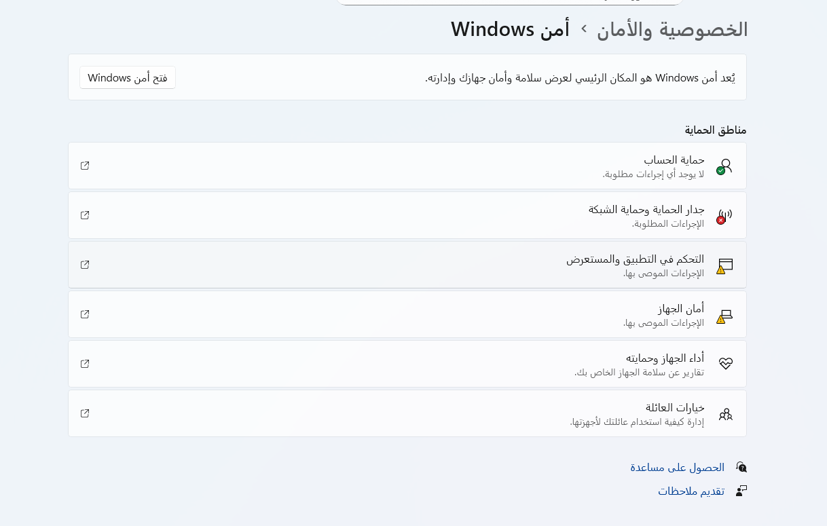Select the حماية الحساب title text
The image size is (827, 526).
pos(674,159)
